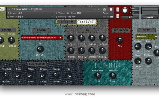Toggle the DELAY section label
The image size is (159, 98).
(146, 30)
